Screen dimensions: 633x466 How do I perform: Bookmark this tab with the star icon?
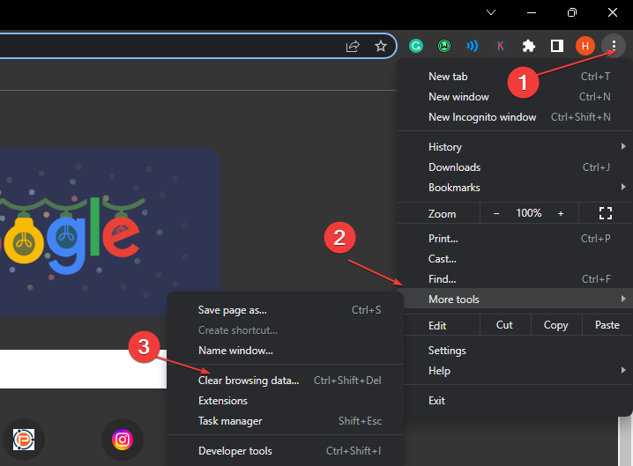point(380,46)
